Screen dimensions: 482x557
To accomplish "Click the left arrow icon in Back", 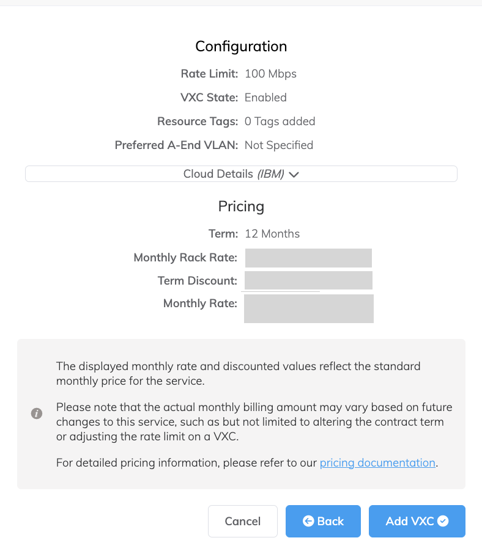I will [x=308, y=521].
